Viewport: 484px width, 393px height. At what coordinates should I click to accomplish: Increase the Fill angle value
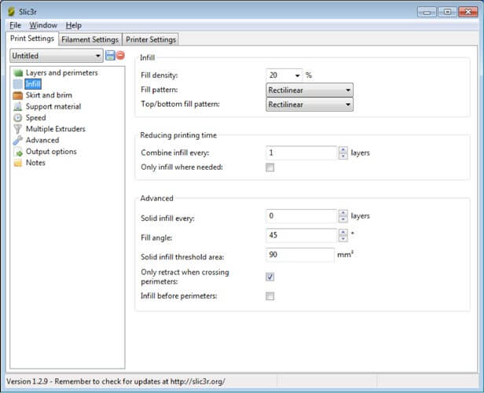[343, 232]
